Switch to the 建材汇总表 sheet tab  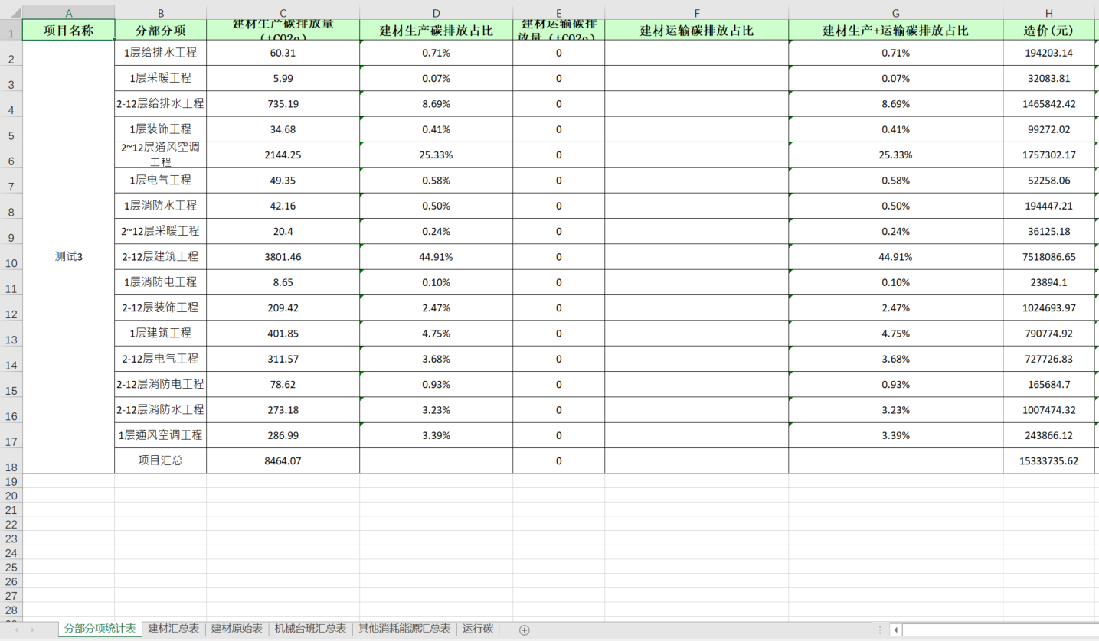point(174,629)
